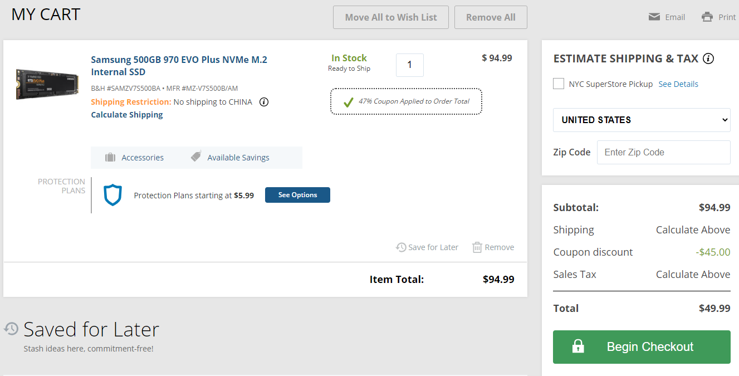Open the Accessories tab
The height and width of the screenshot is (376, 739).
tap(142, 158)
